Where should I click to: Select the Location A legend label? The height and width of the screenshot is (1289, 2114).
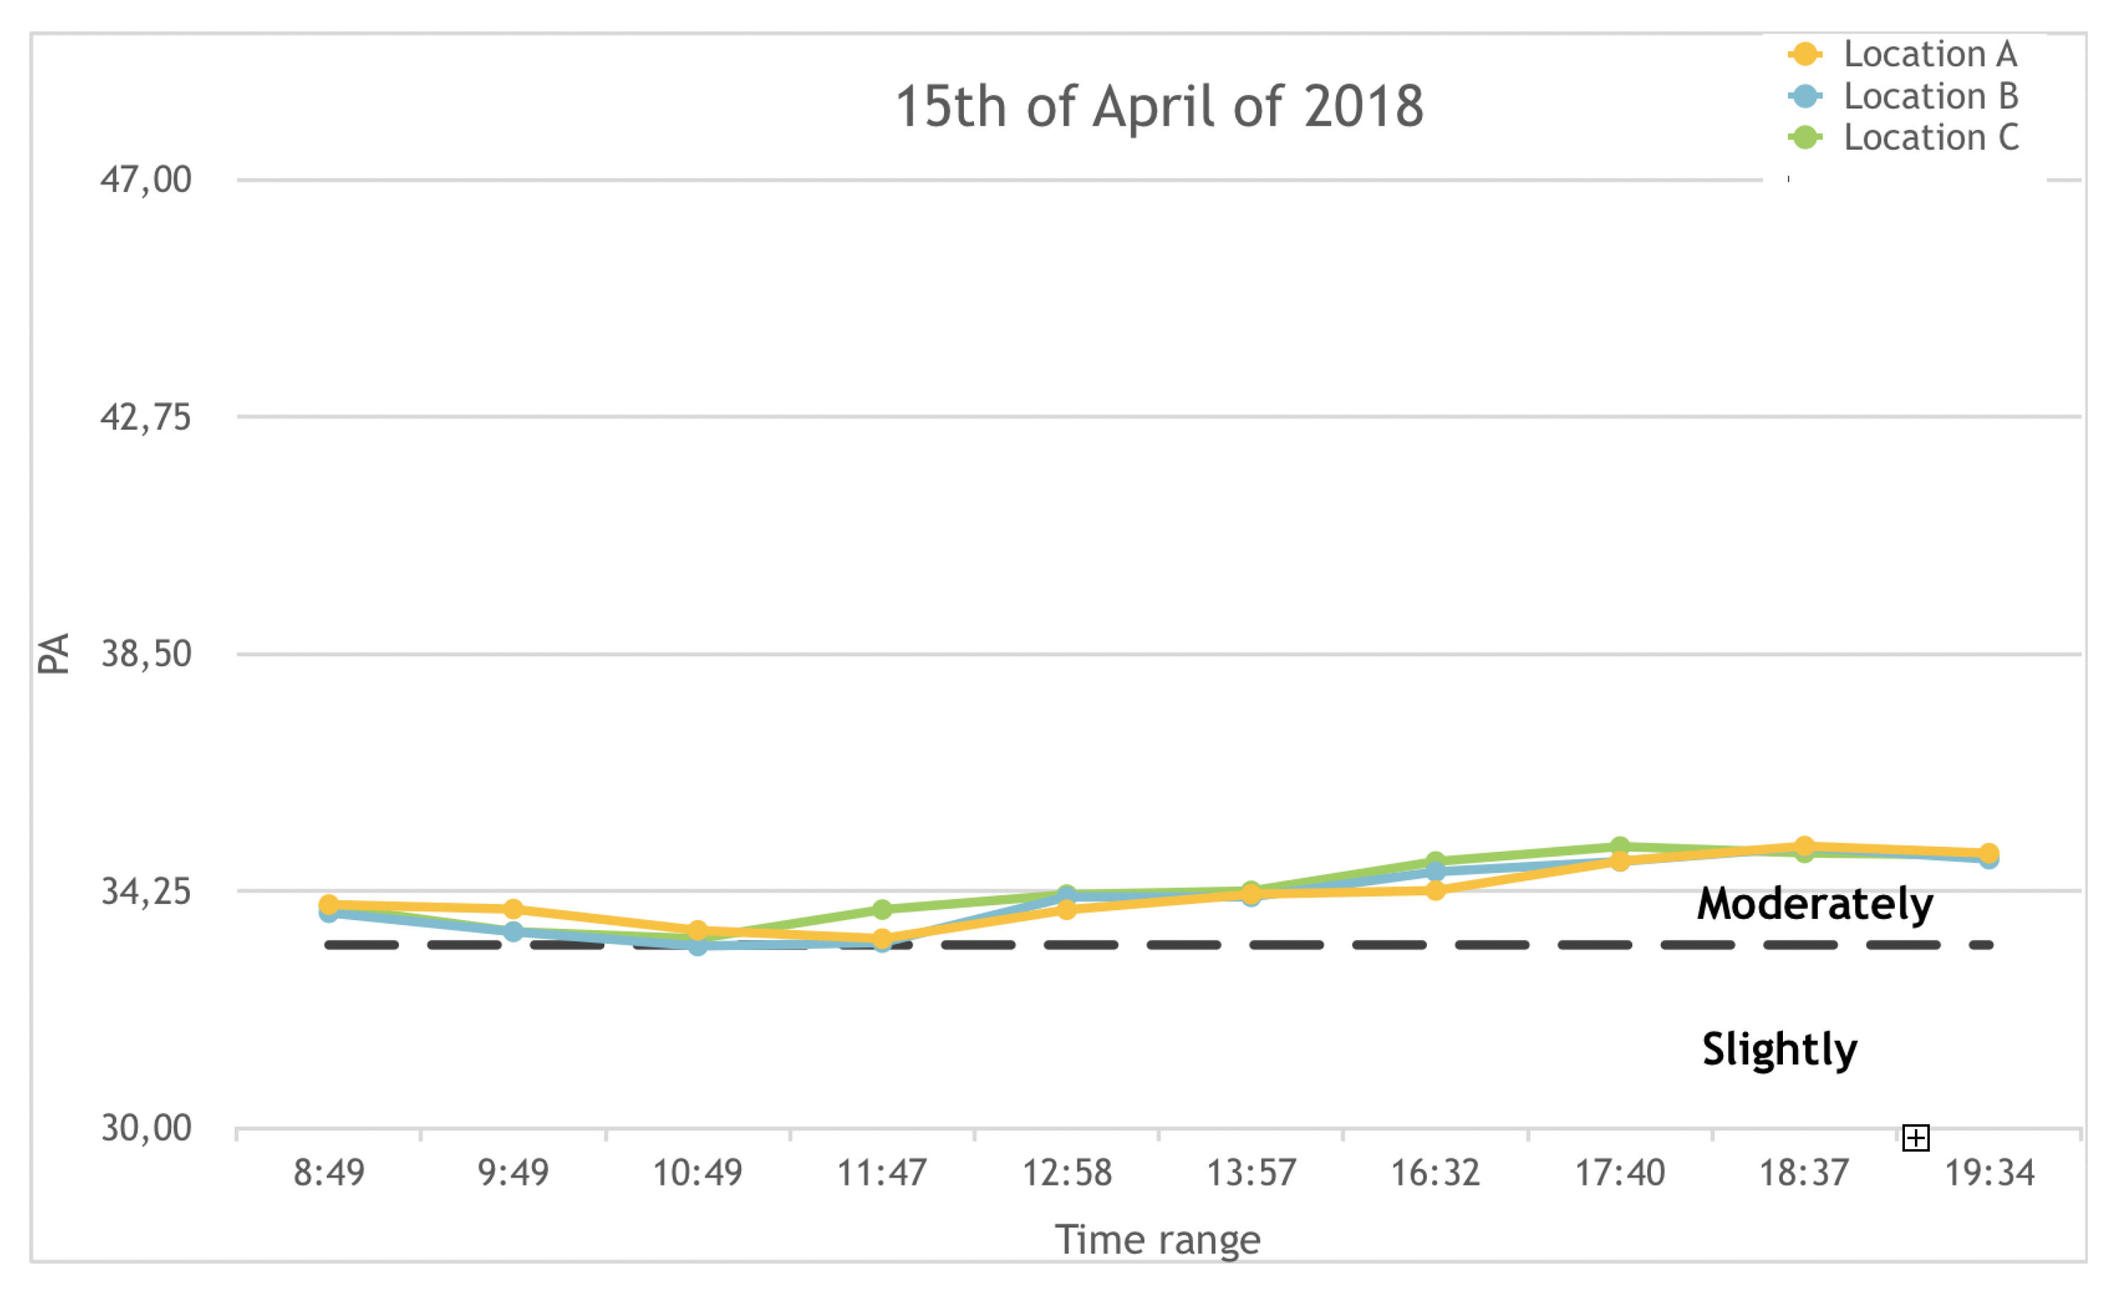click(1931, 54)
